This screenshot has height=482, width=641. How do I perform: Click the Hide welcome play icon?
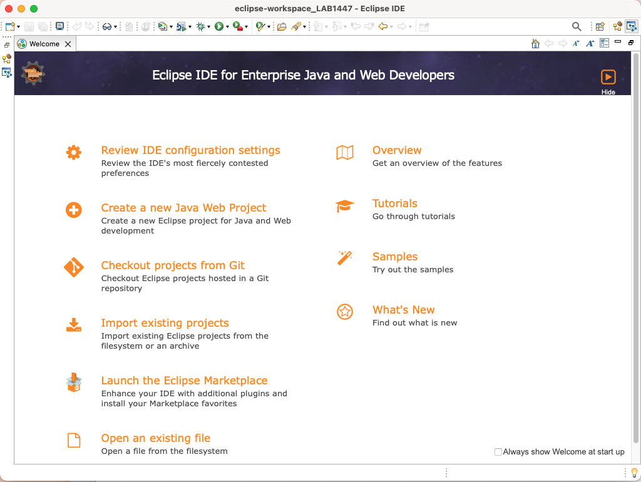pos(608,77)
